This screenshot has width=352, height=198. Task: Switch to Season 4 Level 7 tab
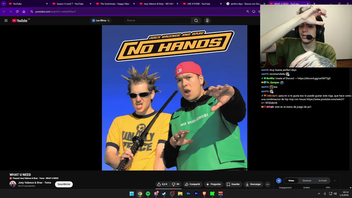click(x=71, y=4)
